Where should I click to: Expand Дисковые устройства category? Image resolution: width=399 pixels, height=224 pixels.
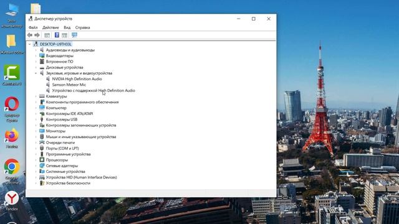tap(36, 67)
